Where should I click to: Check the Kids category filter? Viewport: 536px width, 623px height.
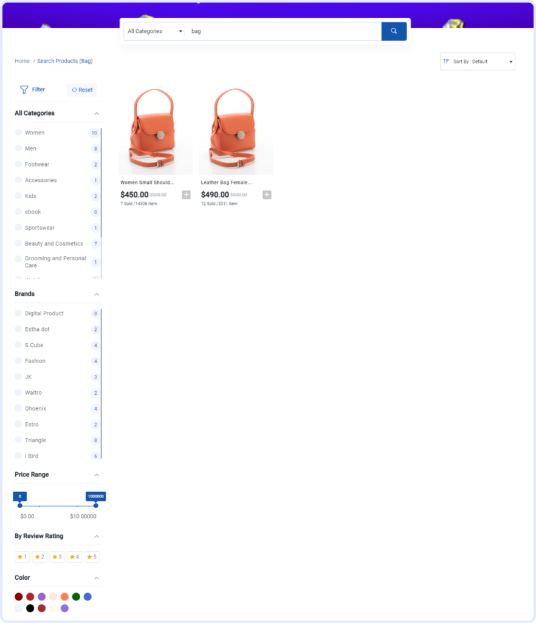(x=18, y=196)
